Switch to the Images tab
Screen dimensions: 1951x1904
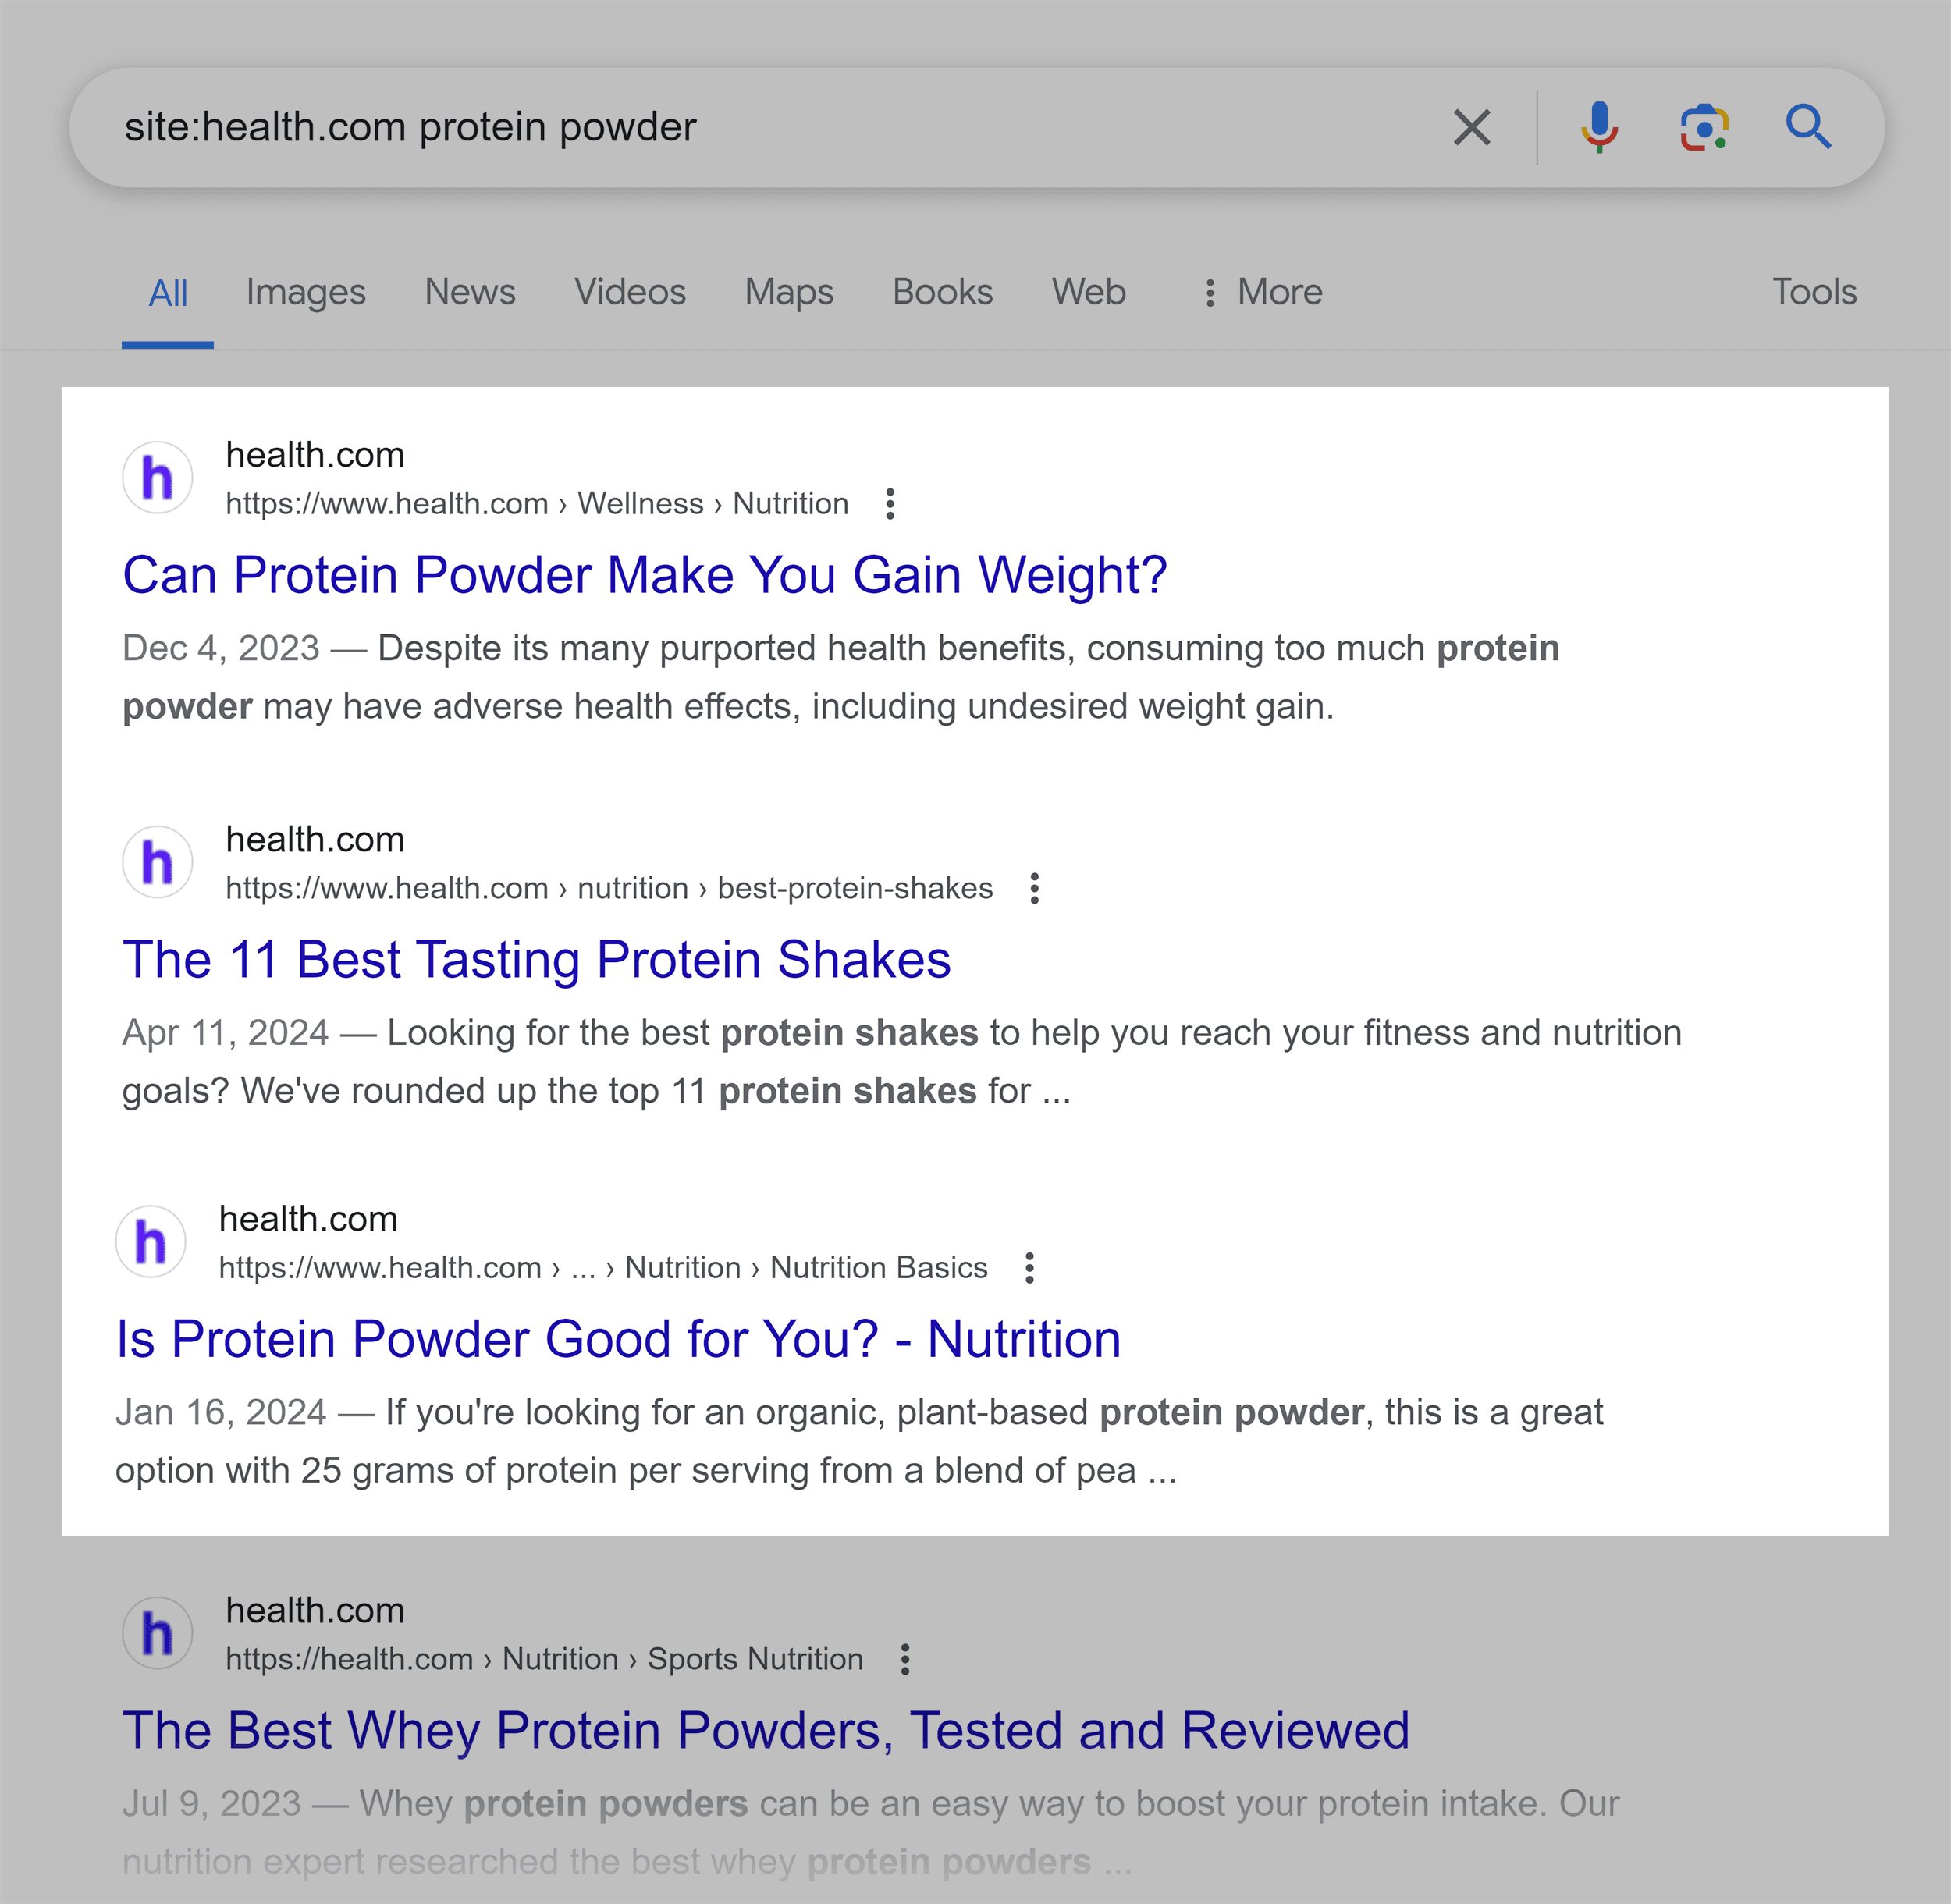coord(305,292)
